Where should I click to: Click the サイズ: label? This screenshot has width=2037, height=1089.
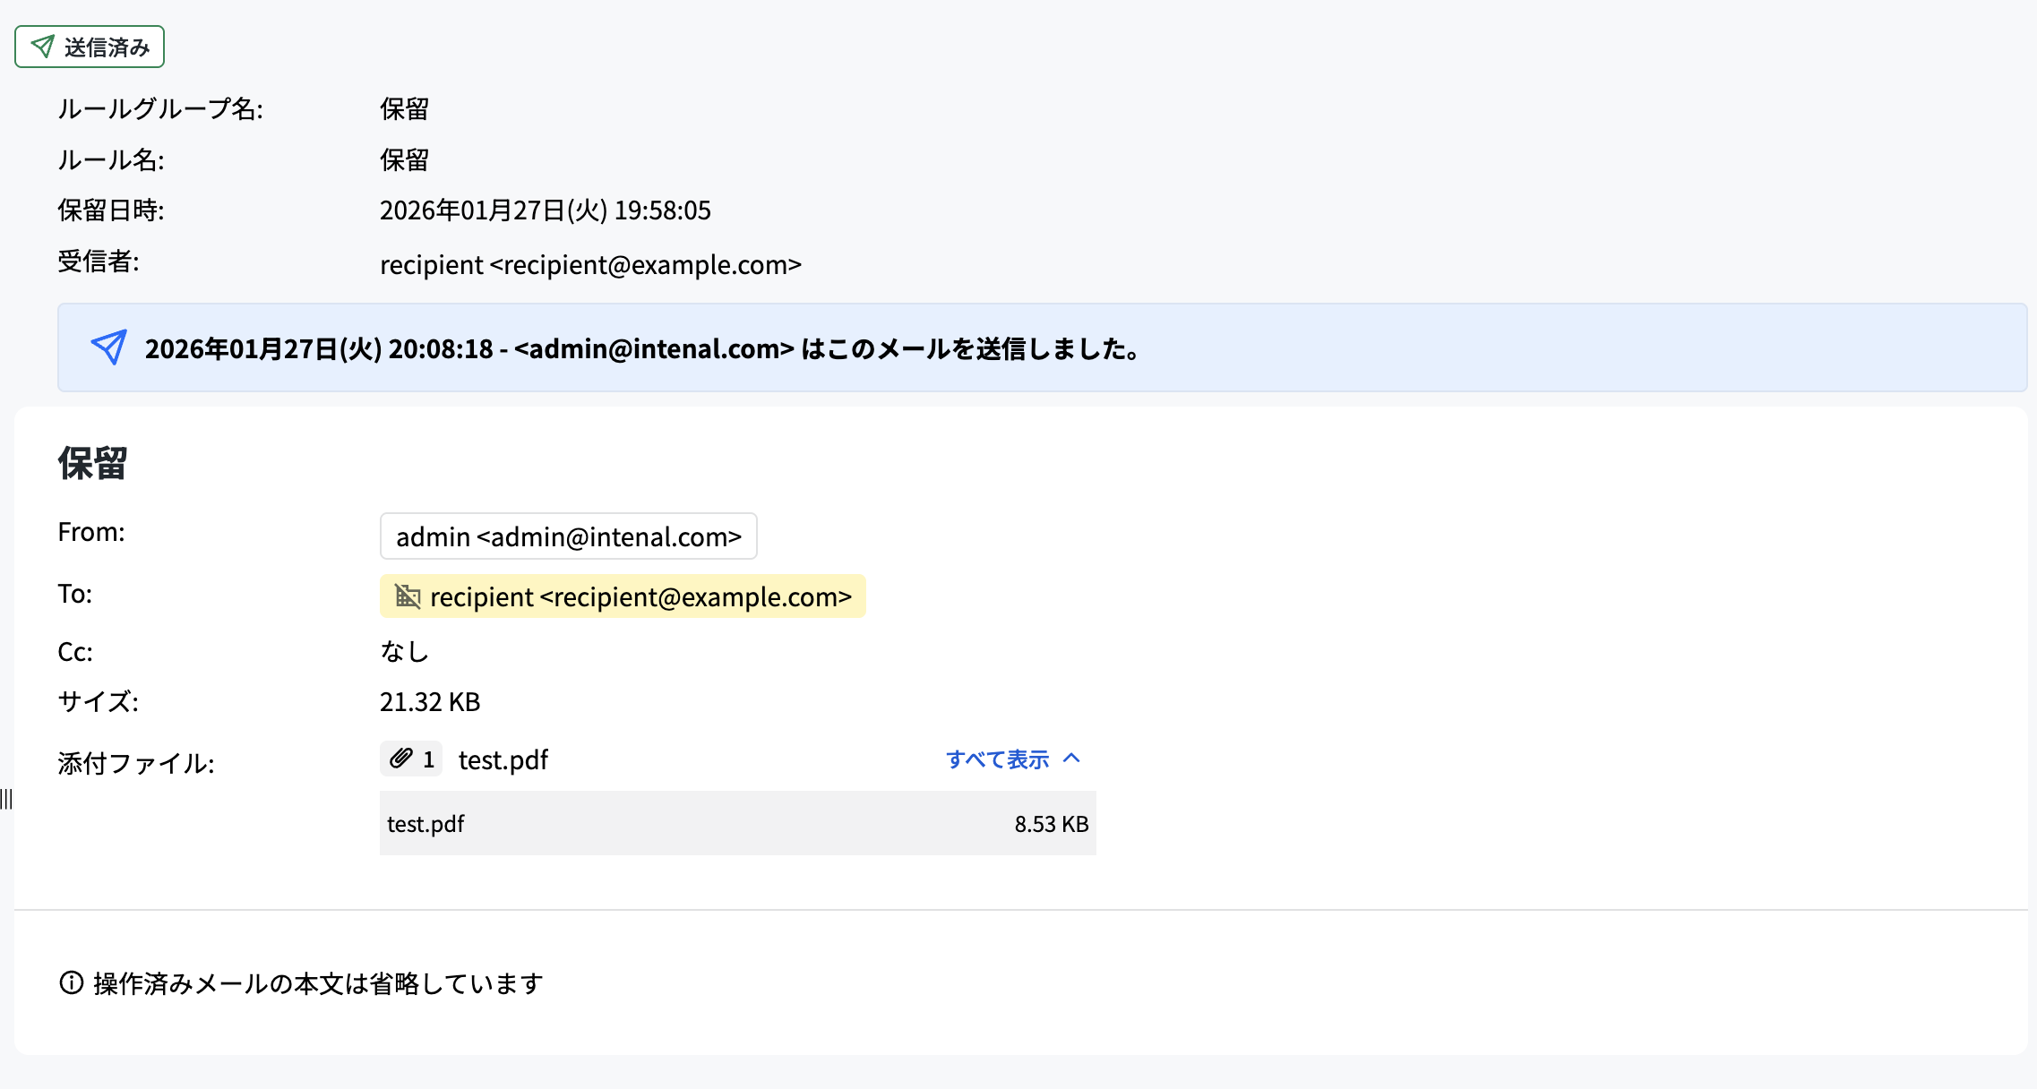click(x=99, y=701)
